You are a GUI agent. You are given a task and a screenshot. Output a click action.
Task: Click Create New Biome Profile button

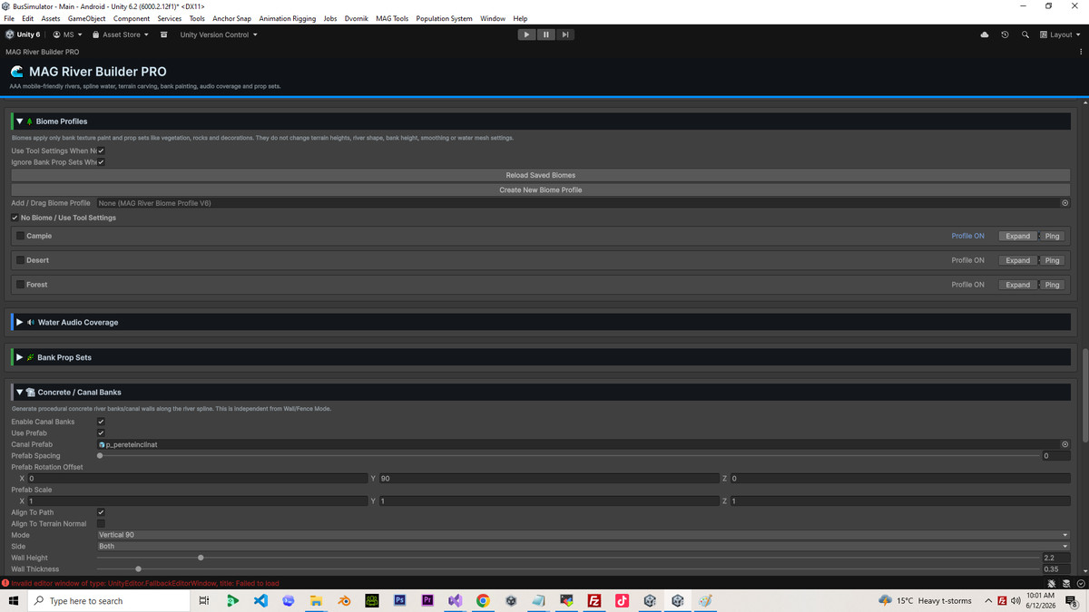(x=541, y=190)
